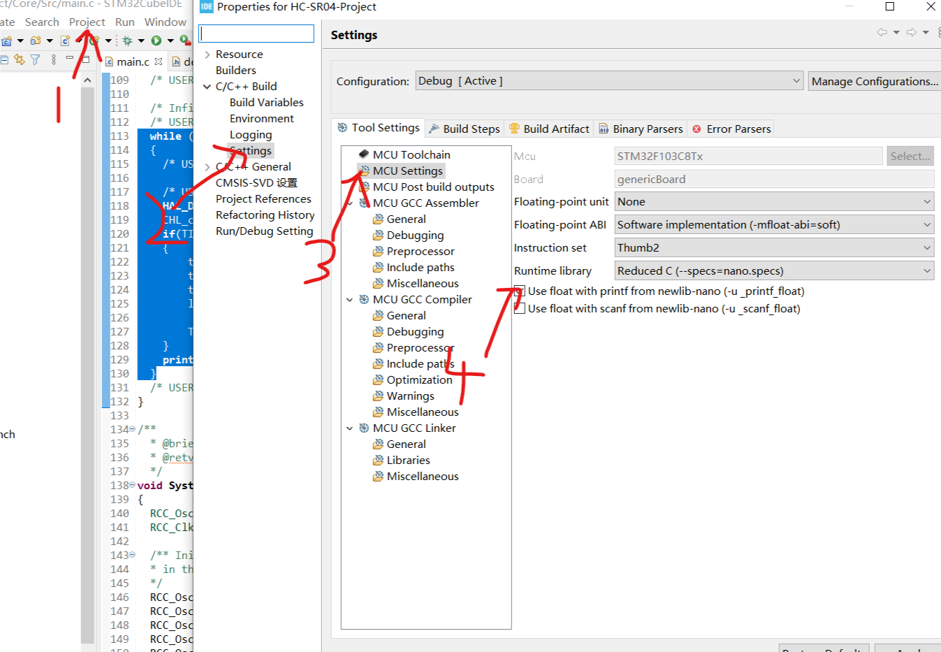Click the green bug Debug icon

point(128,41)
